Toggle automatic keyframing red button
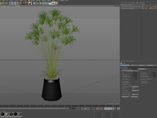The height and width of the screenshot is (118, 157). click(x=99, y=108)
